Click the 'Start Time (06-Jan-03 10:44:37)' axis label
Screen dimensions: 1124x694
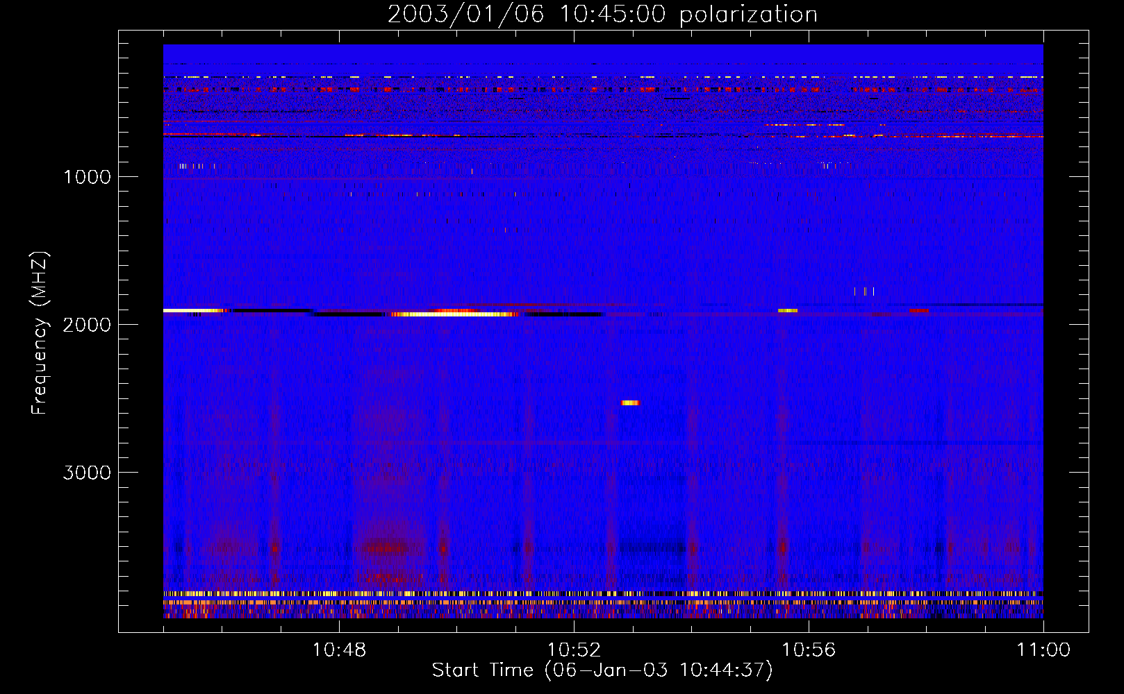(602, 670)
